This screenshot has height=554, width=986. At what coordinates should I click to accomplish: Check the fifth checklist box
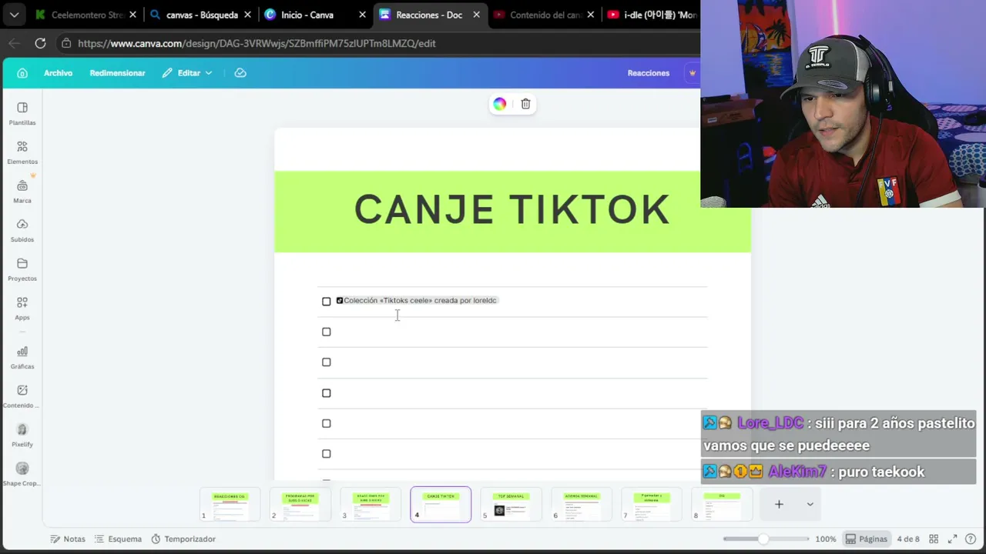point(327,423)
